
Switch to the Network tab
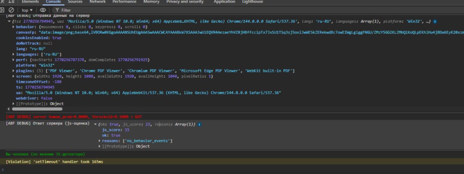click(x=97, y=2)
